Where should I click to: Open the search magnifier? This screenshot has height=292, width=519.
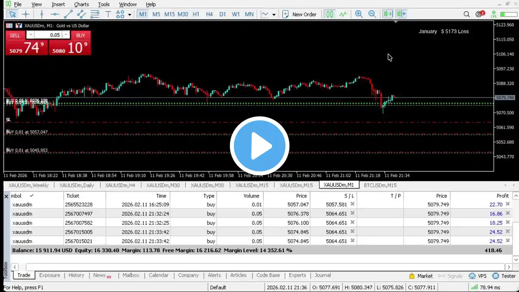467,14
